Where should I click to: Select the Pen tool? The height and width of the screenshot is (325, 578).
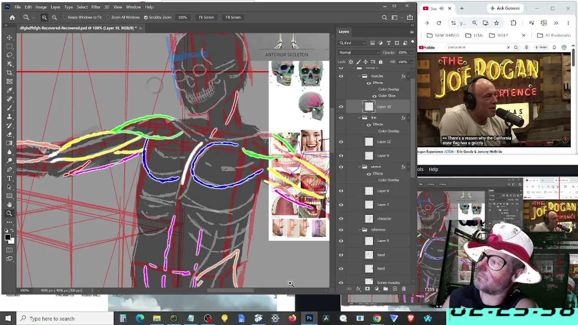(x=9, y=169)
